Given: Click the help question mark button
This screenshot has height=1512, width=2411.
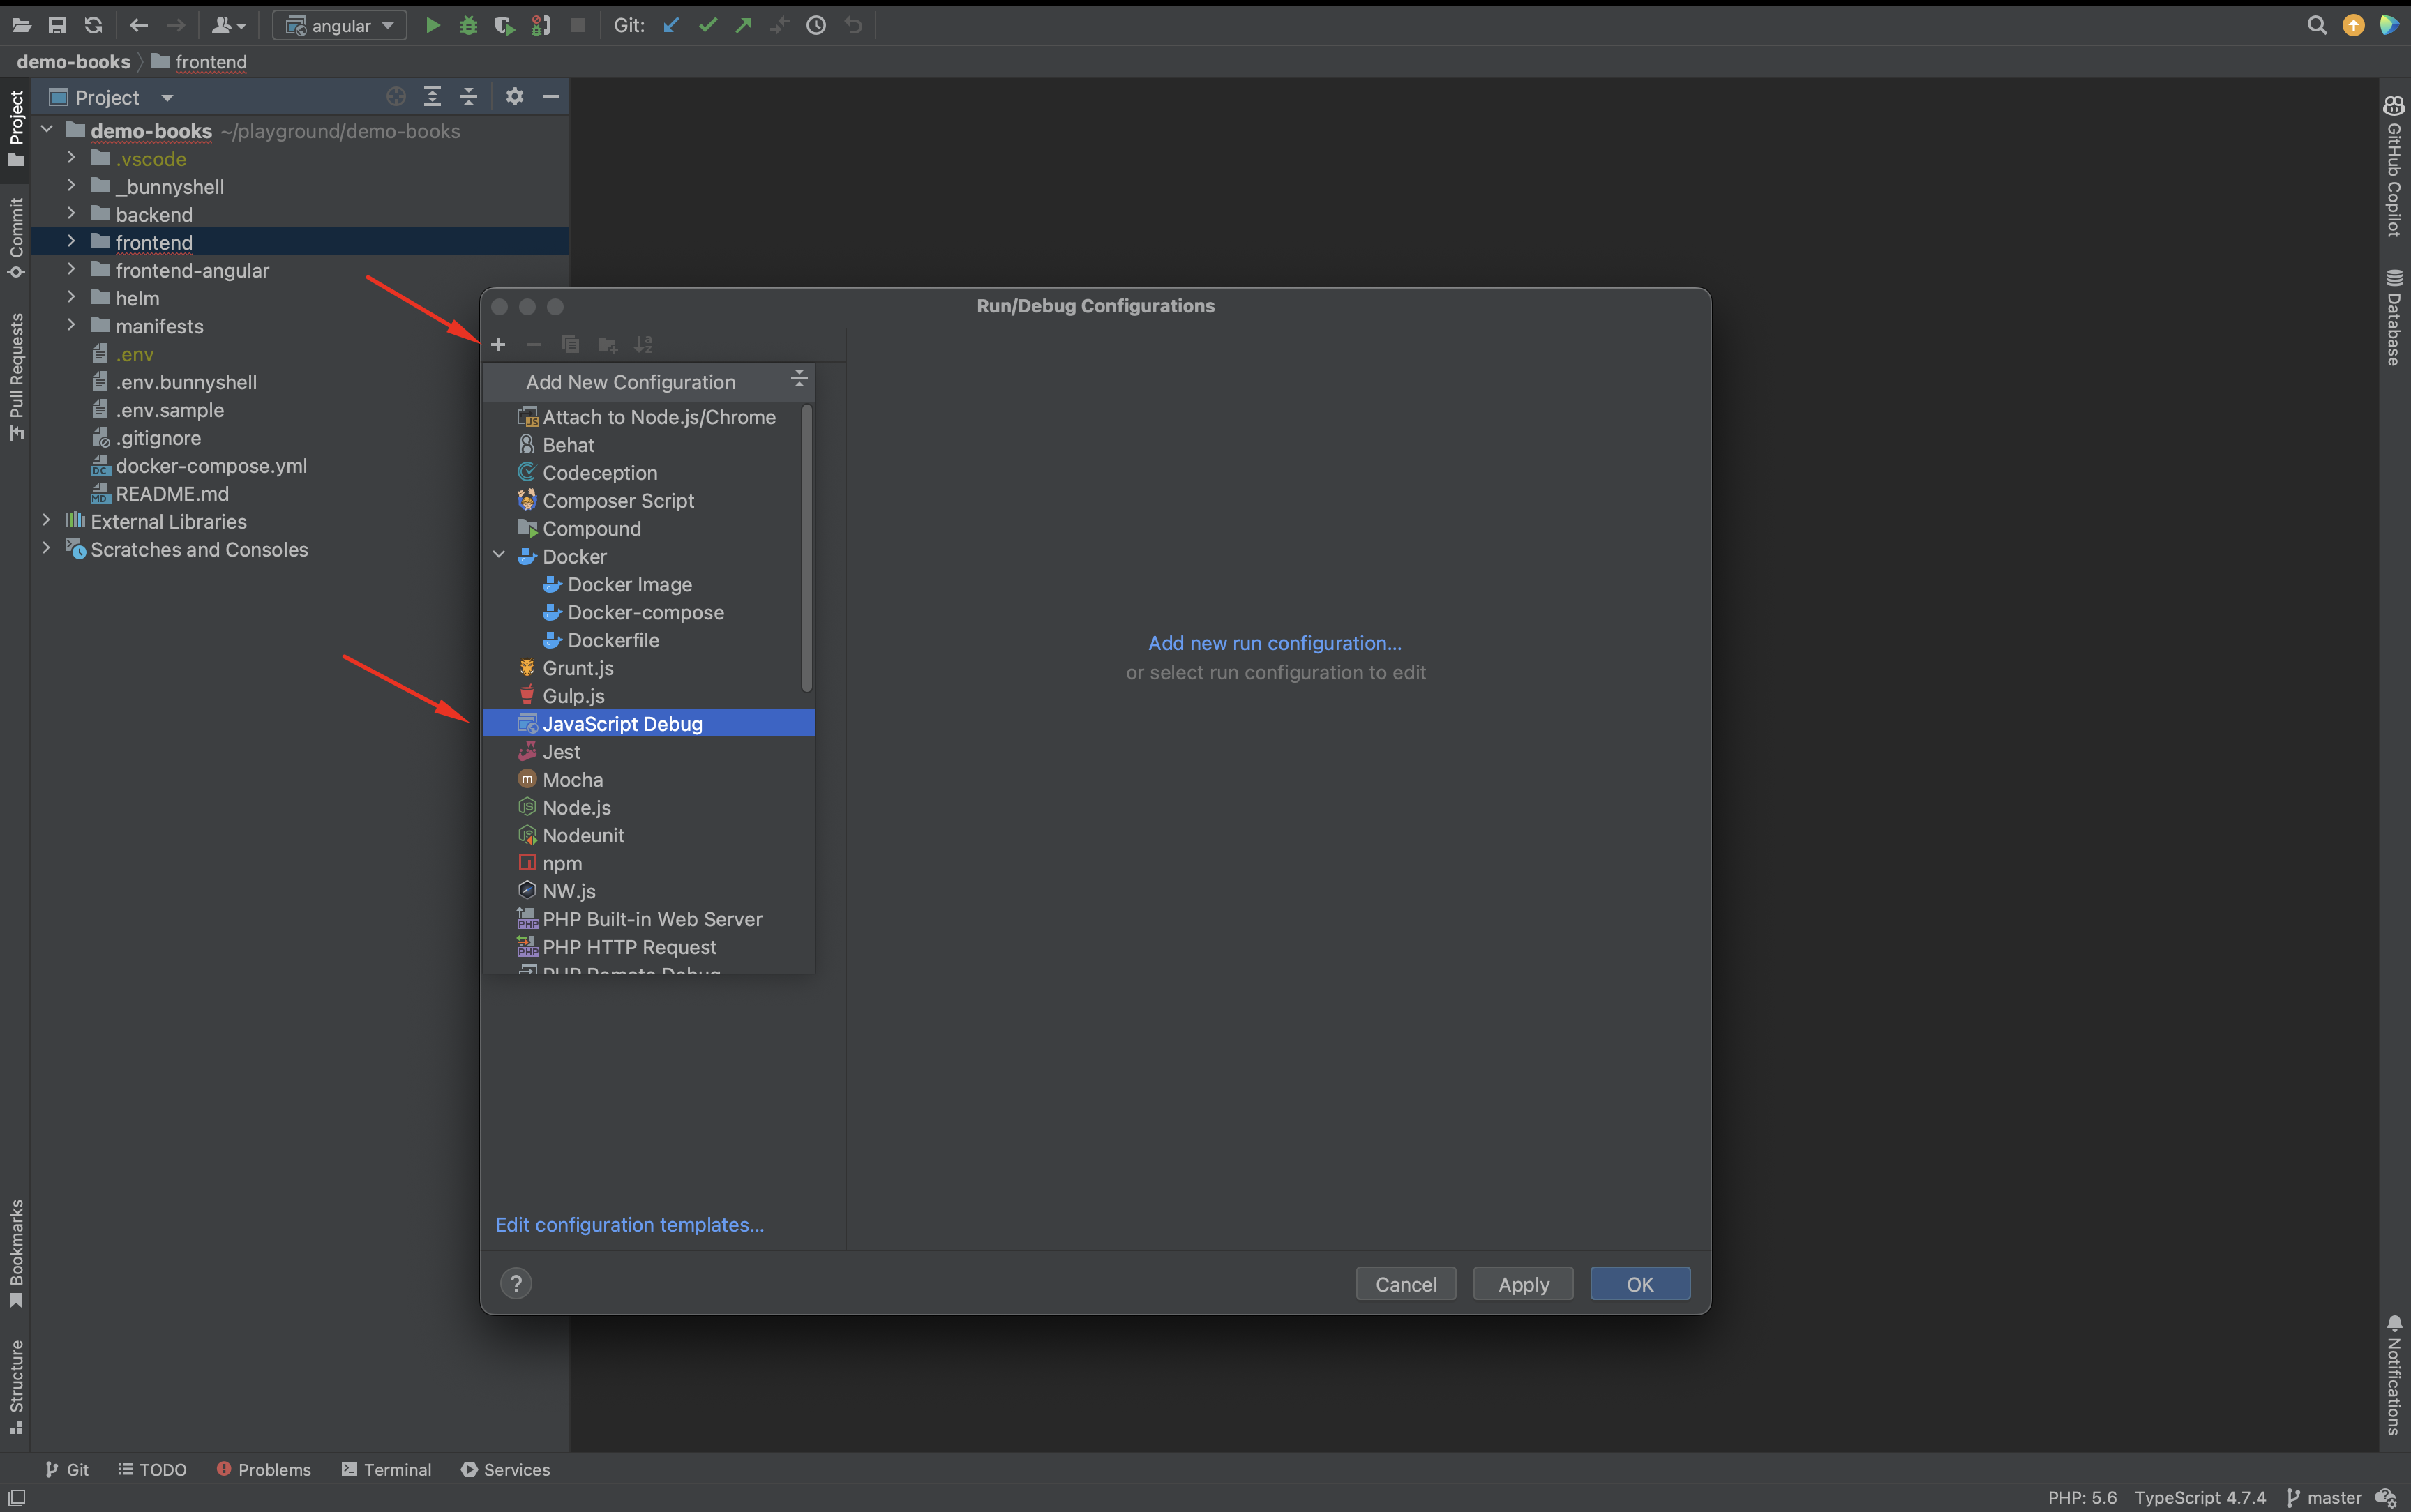Looking at the screenshot, I should 516,1283.
